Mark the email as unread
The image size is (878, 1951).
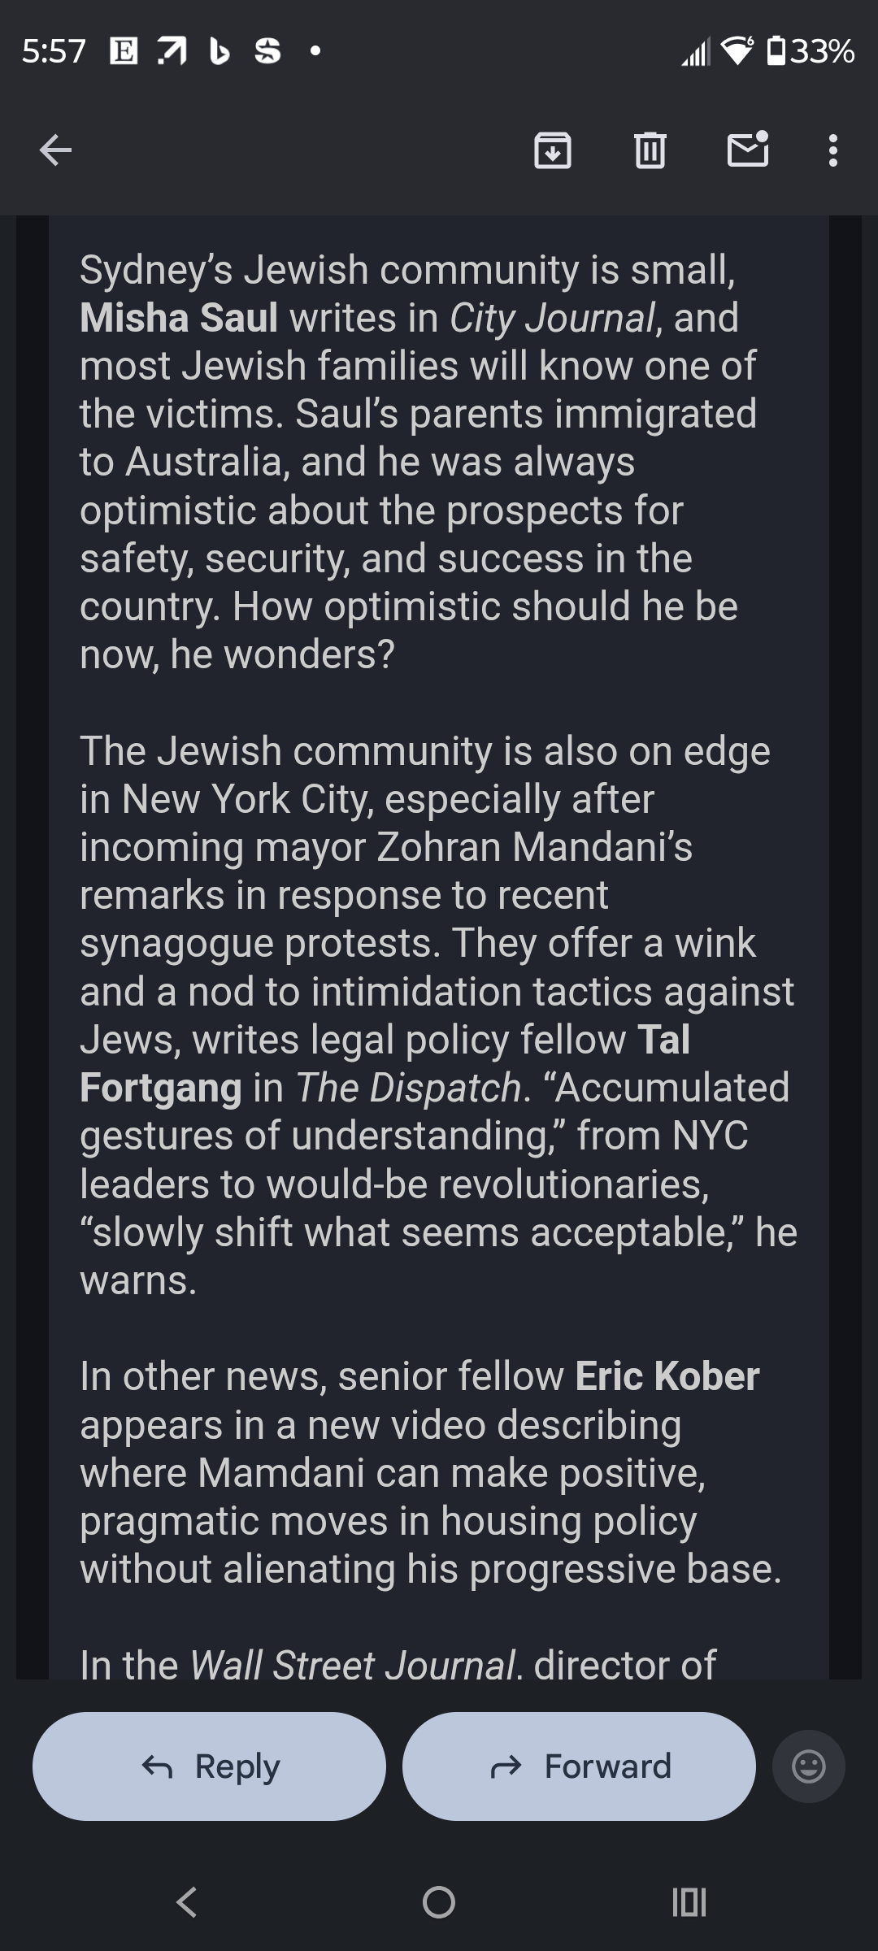[x=747, y=149]
